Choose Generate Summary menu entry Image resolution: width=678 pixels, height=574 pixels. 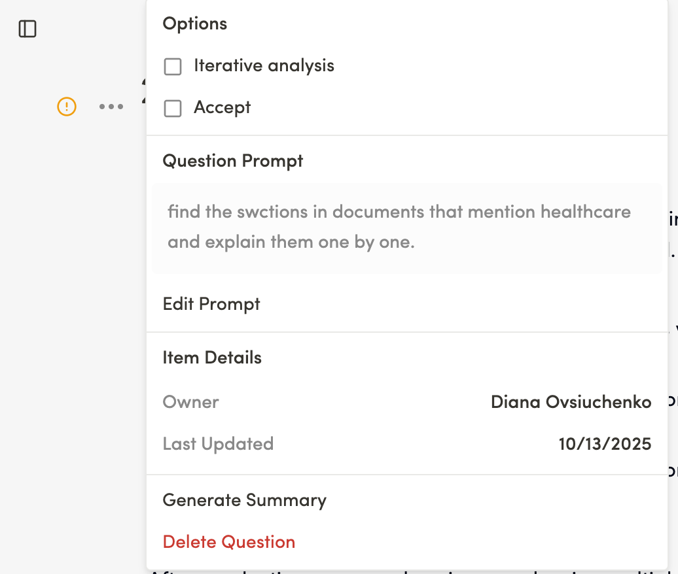[x=244, y=500]
